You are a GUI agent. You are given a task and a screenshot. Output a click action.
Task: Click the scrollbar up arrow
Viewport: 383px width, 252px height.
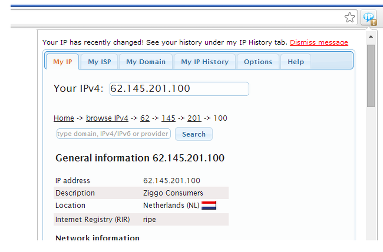click(x=371, y=36)
